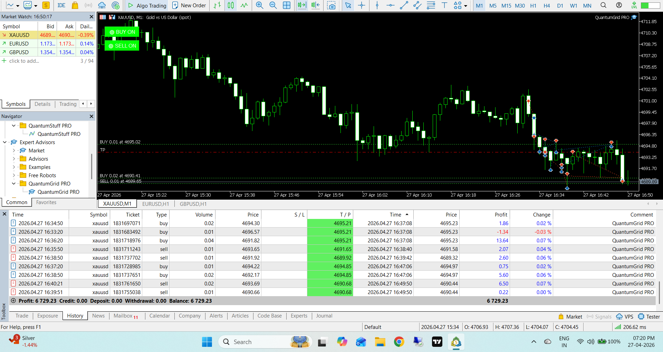
Task: Switch to the EURUSD,H1 chart tab
Action: click(x=156, y=204)
